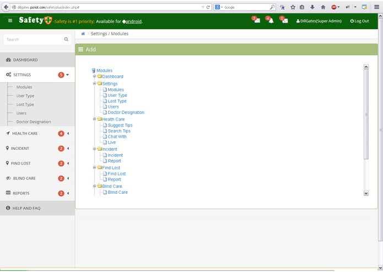Click the browser search magnifier icon
This screenshot has width=383, height=272.
[x=272, y=7]
